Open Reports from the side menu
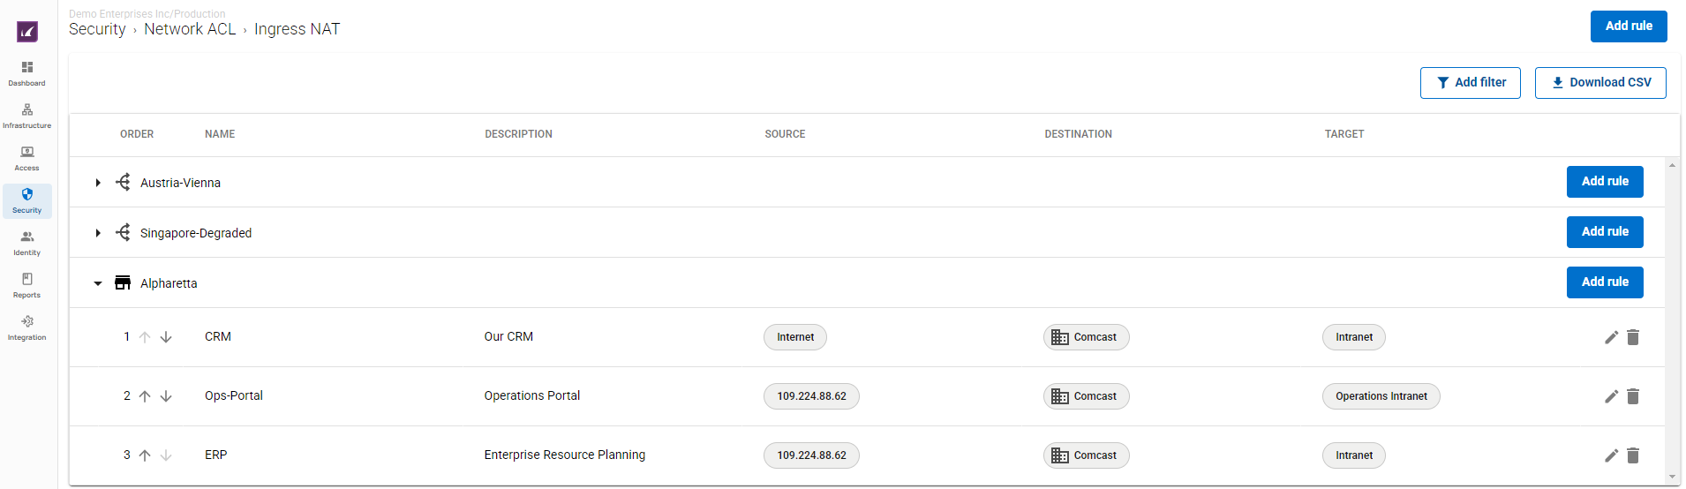 tap(27, 285)
